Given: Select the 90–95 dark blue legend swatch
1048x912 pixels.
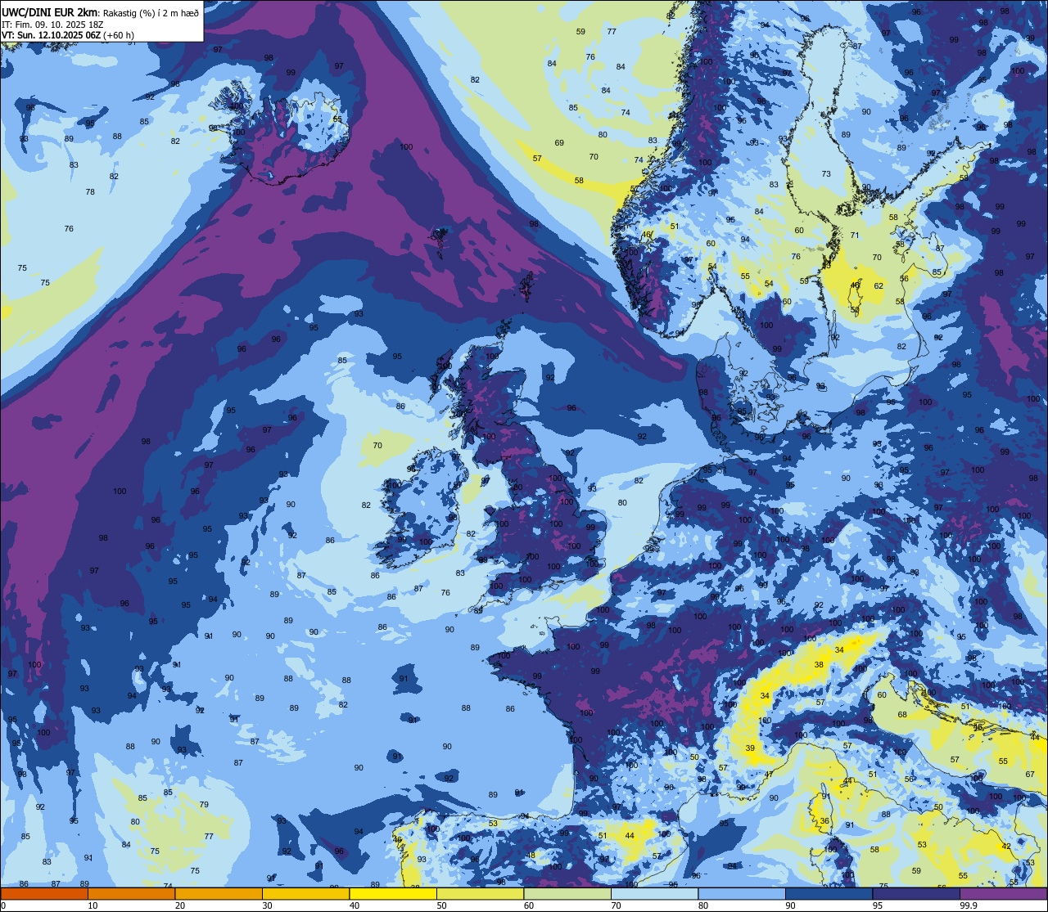Looking at the screenshot, I should (x=829, y=893).
